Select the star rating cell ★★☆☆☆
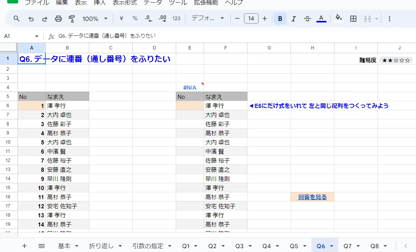 coord(397,60)
